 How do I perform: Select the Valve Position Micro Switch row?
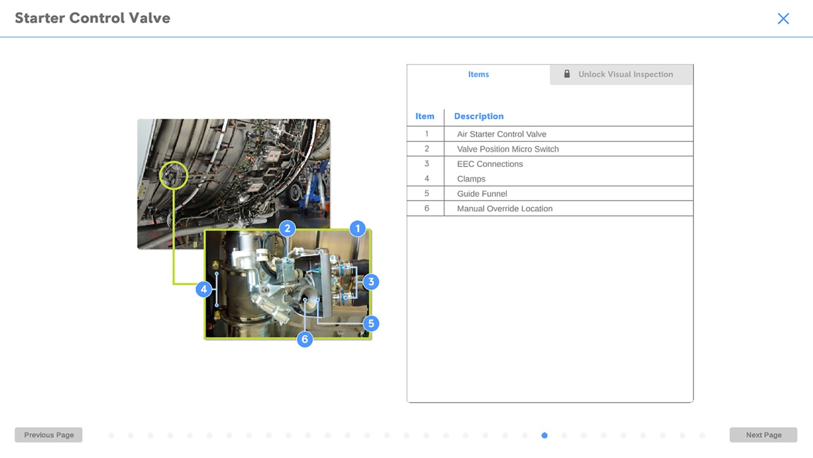550,149
